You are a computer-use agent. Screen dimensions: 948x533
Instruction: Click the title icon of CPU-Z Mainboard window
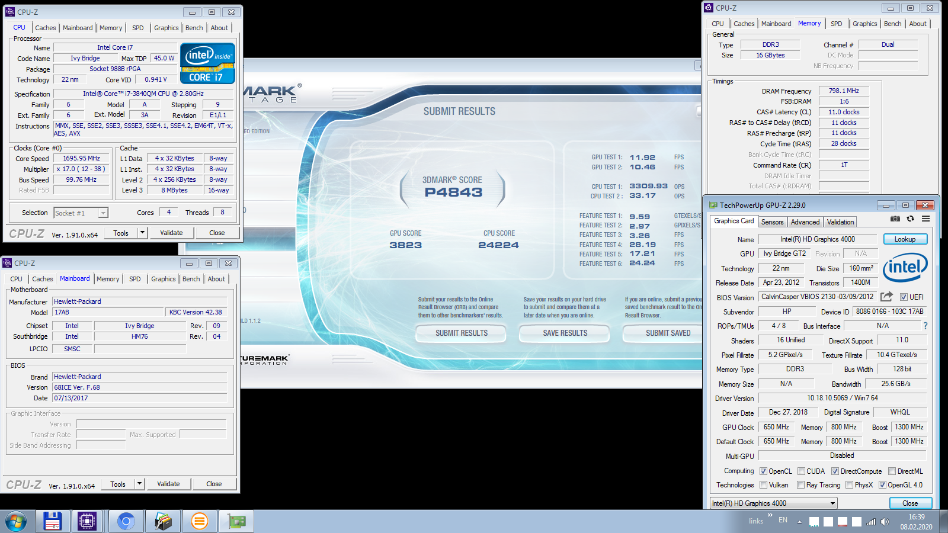point(7,263)
